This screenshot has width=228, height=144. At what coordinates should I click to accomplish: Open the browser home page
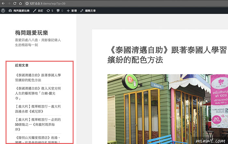21,3
